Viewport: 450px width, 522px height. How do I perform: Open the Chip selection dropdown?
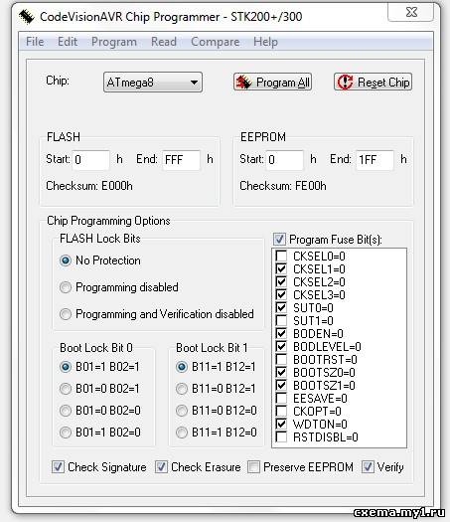pyautogui.click(x=153, y=82)
